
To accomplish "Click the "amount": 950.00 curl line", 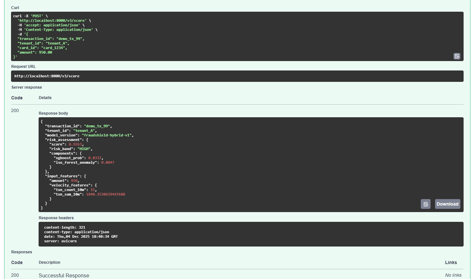I will click(x=35, y=52).
